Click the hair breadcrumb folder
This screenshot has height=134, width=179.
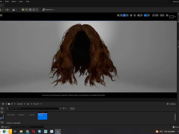(28, 104)
